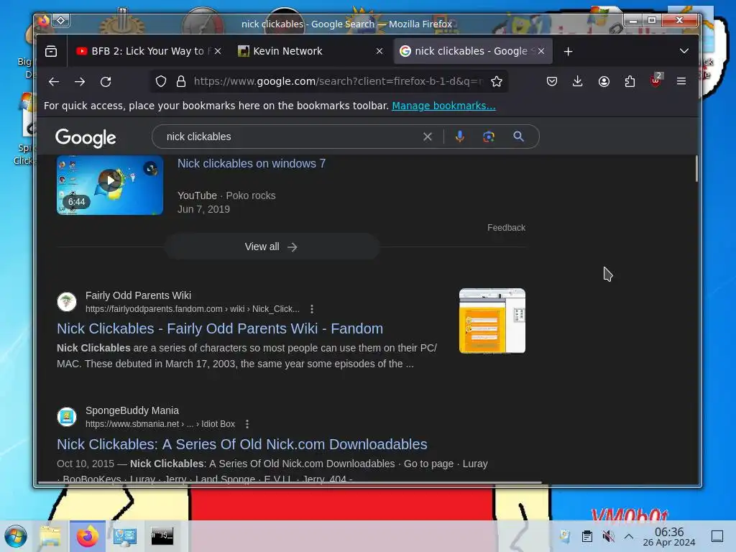Open SpongeBuddy Mania site favicon
This screenshot has height=552, width=736.
click(67, 416)
